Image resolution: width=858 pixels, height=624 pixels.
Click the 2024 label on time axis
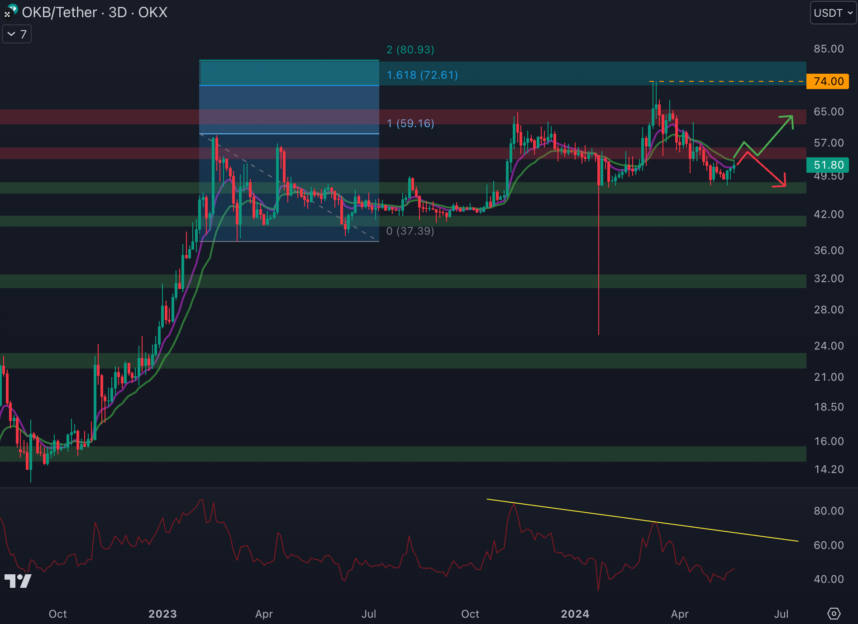pos(575,614)
